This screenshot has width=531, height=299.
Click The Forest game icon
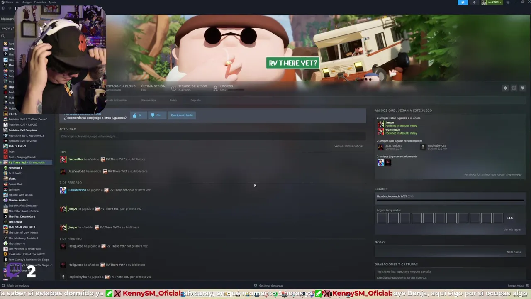point(5,222)
